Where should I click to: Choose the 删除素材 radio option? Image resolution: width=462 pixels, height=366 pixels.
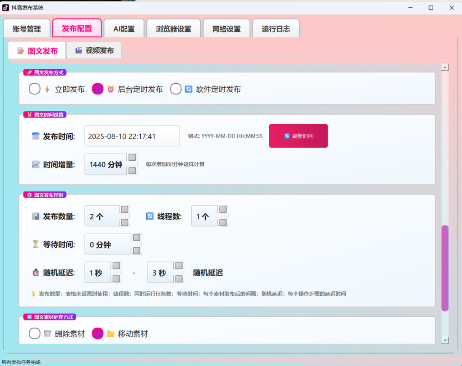(34, 334)
